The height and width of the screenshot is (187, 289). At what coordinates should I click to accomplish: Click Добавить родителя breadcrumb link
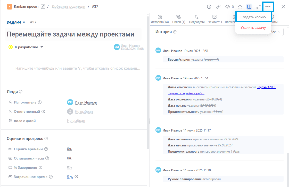pyautogui.click(x=68, y=7)
